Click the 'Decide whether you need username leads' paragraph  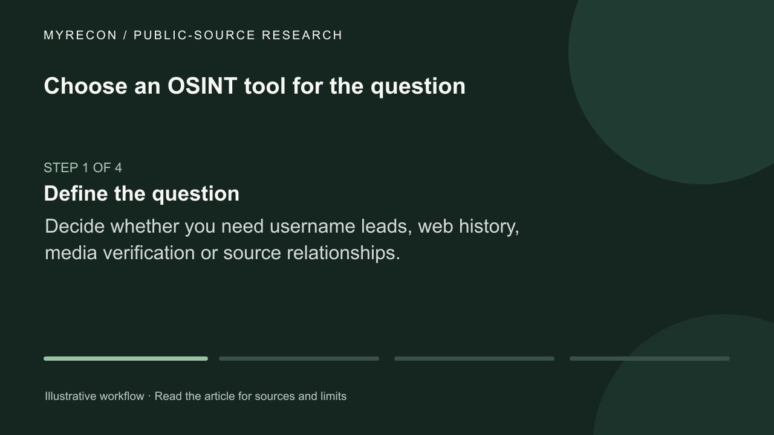(282, 239)
